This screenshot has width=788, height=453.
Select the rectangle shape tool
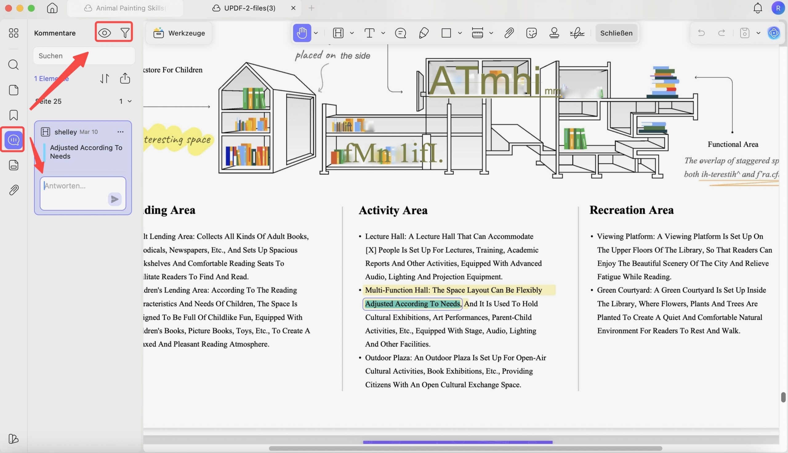pyautogui.click(x=446, y=33)
